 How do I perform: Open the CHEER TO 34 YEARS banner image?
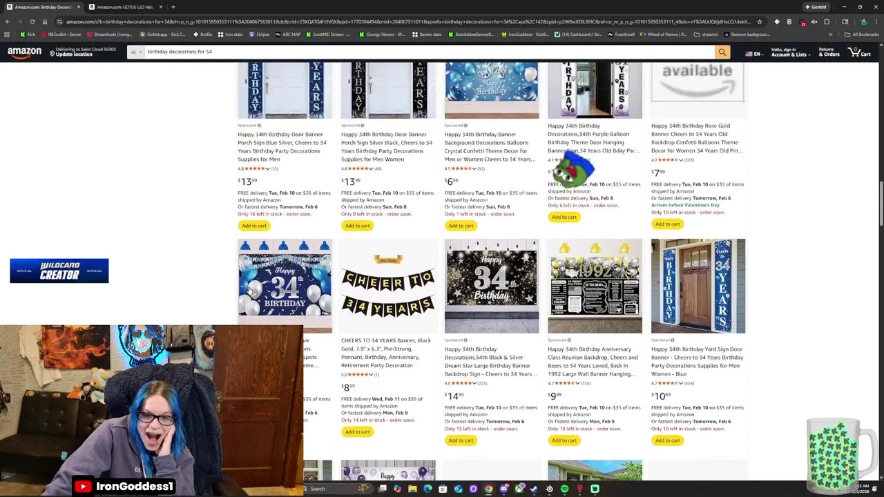click(x=388, y=286)
